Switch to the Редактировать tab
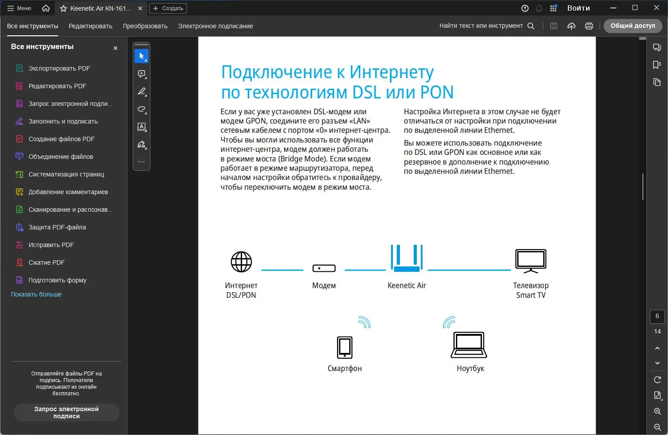668x435 pixels. point(90,26)
